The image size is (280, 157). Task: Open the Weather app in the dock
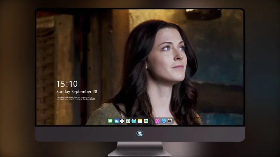pyautogui.click(x=116, y=121)
